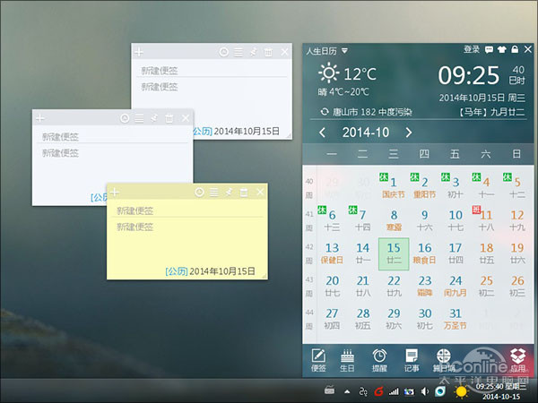The height and width of the screenshot is (403, 538).
Task: Click the body text of the yellow note
Action: click(x=134, y=227)
